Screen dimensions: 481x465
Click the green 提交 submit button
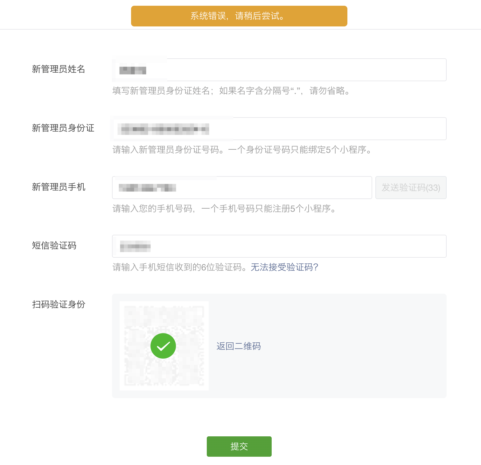239,446
